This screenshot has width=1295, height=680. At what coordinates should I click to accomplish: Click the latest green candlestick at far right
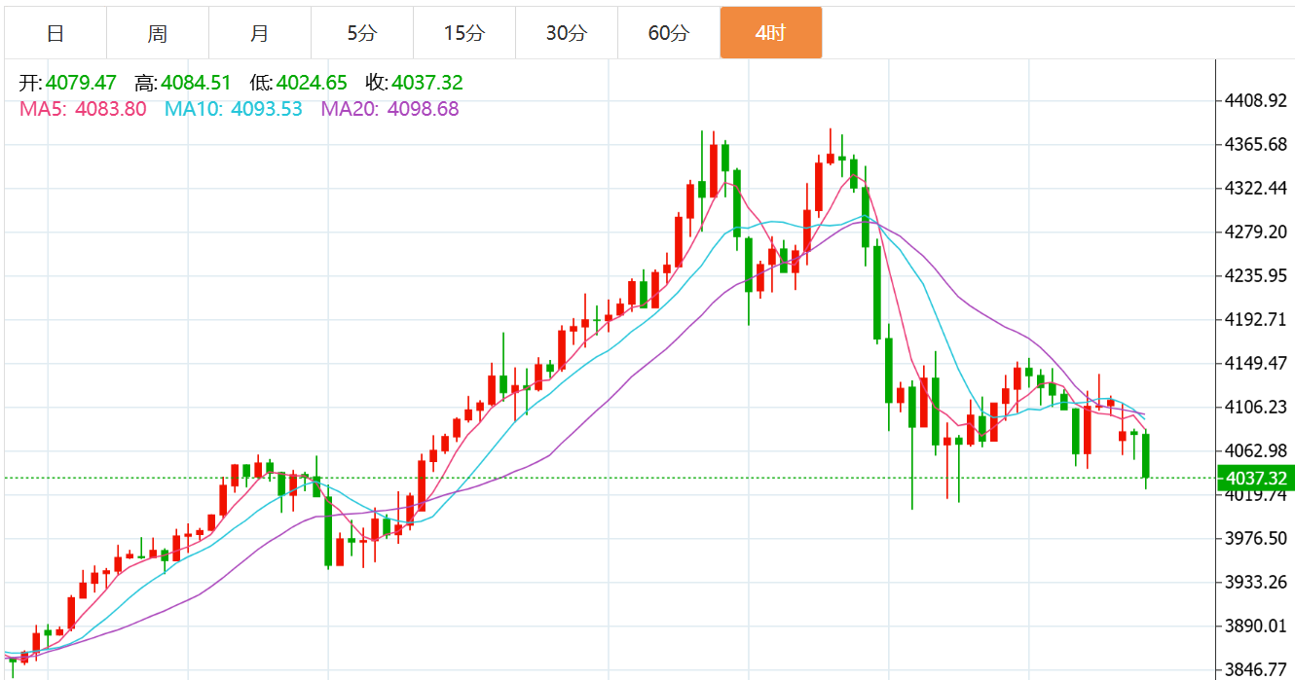click(1146, 455)
